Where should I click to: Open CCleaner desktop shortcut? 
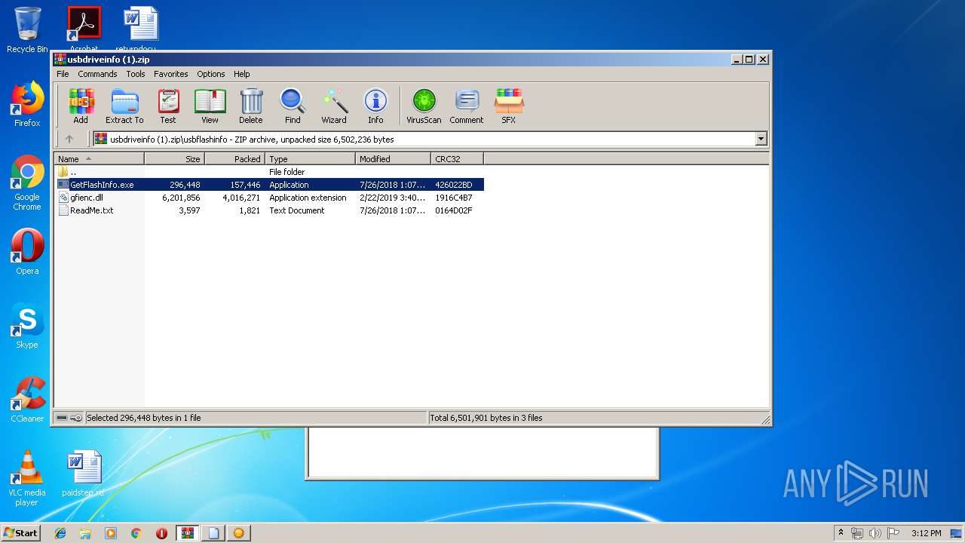(27, 400)
